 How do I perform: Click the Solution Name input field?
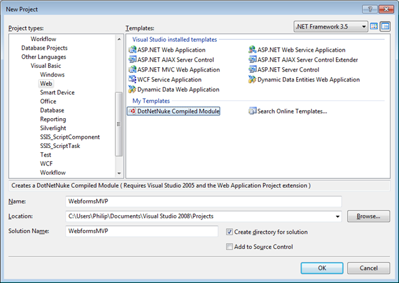pos(142,231)
